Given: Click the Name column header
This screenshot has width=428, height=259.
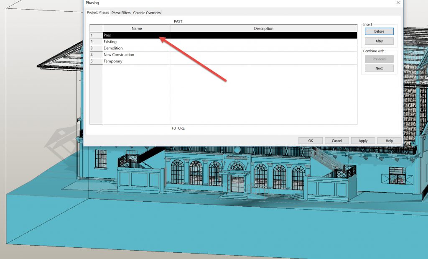Looking at the screenshot, I should click(137, 28).
